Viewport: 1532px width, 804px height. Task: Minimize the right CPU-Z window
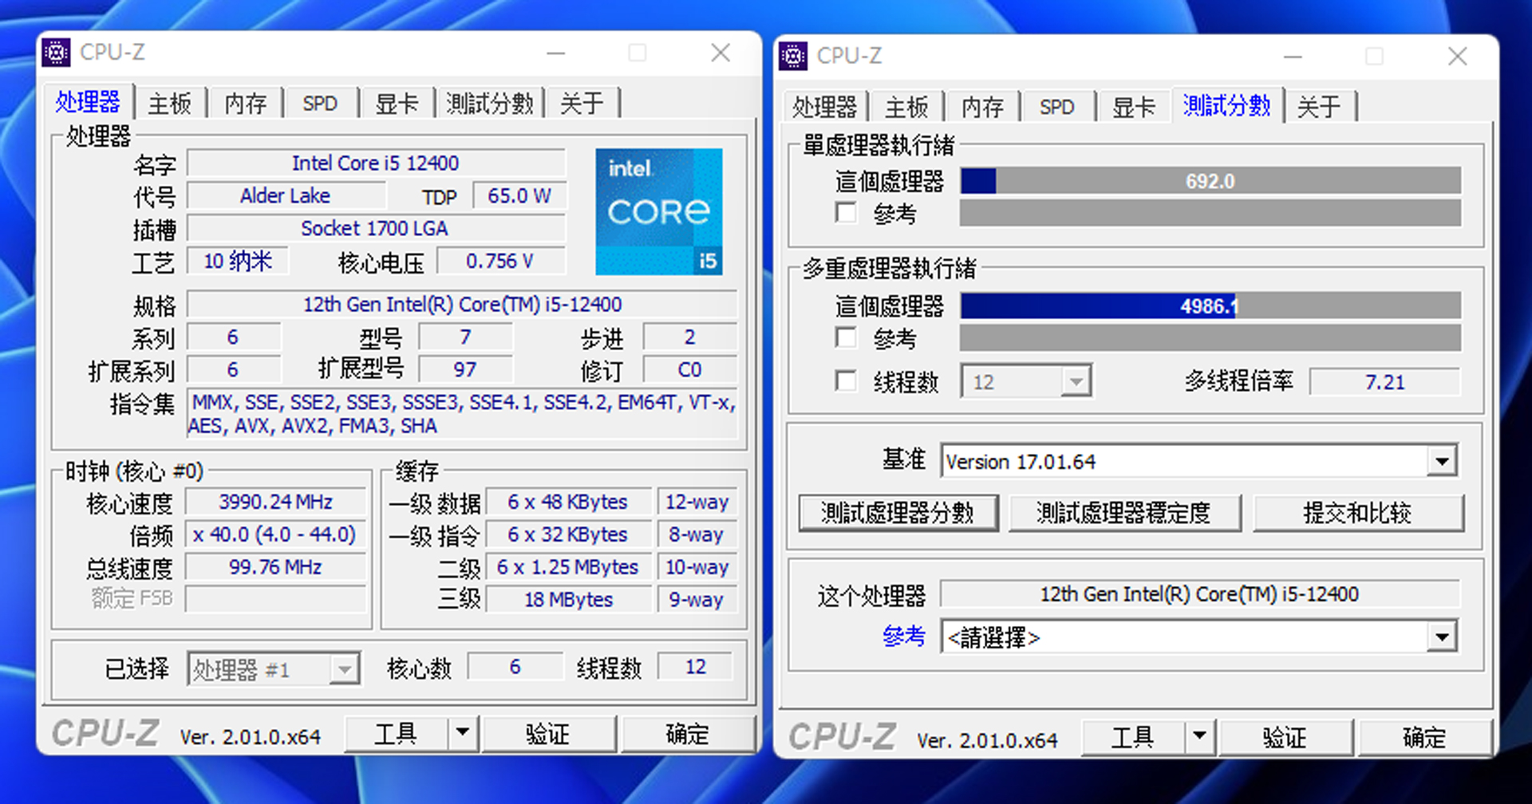[1293, 56]
